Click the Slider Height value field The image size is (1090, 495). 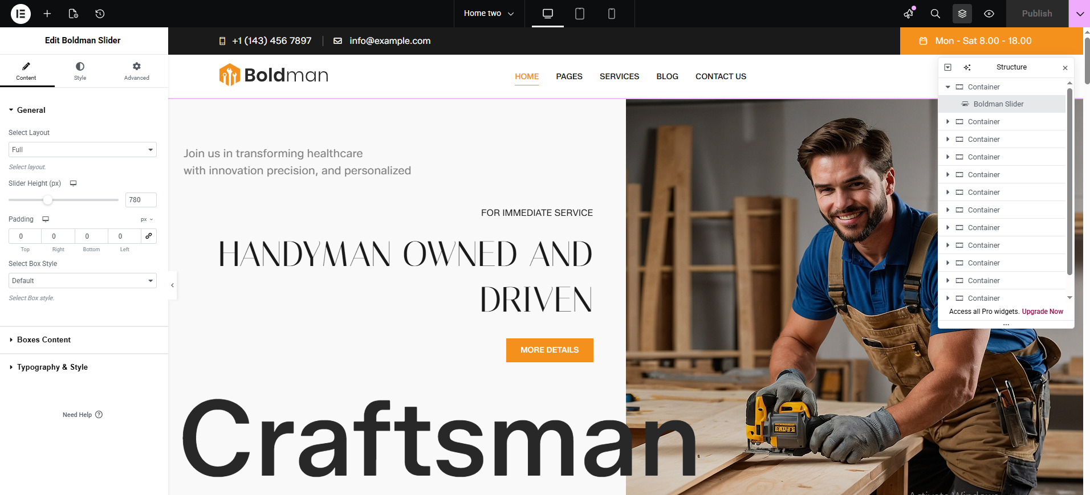tap(141, 200)
